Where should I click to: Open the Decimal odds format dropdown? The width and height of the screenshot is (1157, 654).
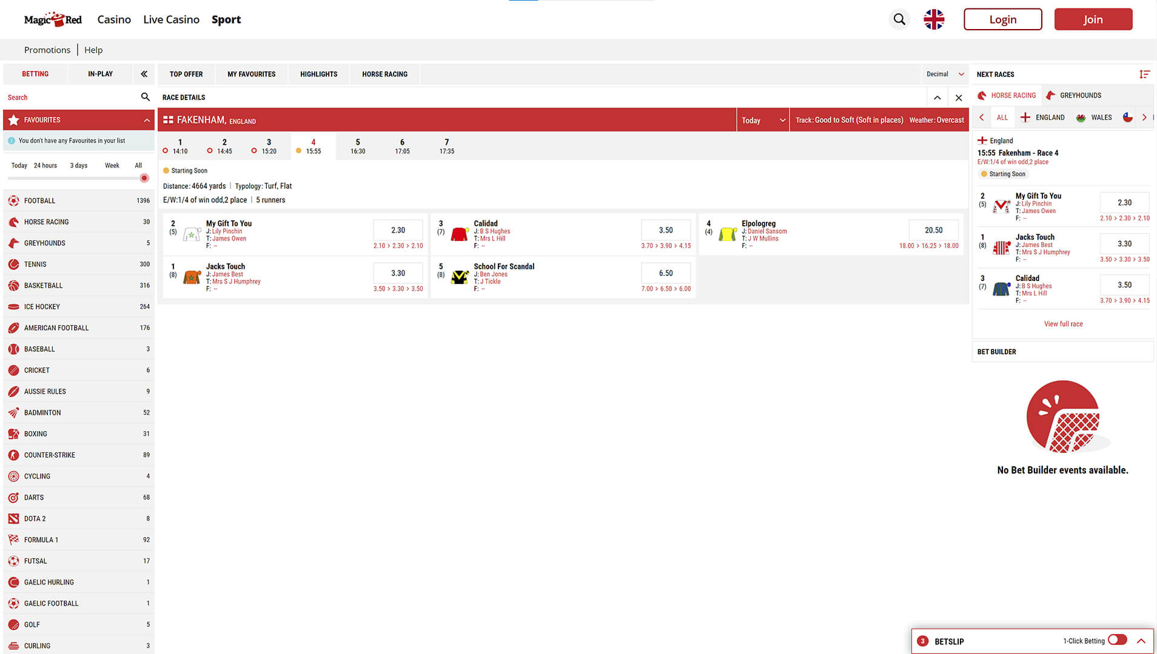coord(945,74)
